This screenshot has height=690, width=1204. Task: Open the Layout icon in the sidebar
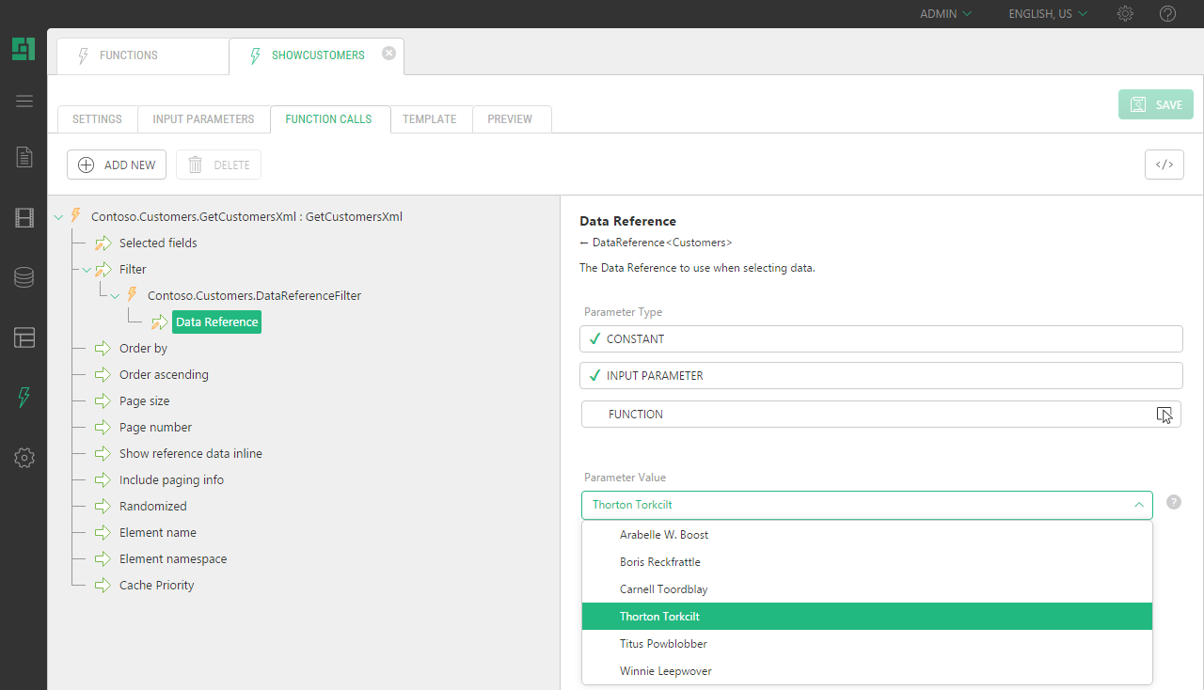[24, 337]
